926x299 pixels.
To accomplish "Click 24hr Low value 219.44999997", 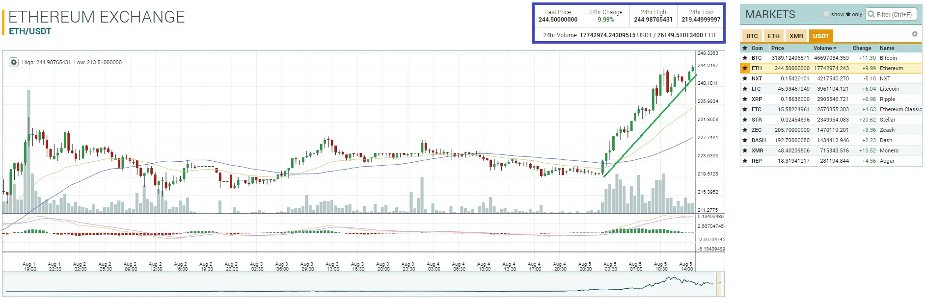I will [701, 20].
